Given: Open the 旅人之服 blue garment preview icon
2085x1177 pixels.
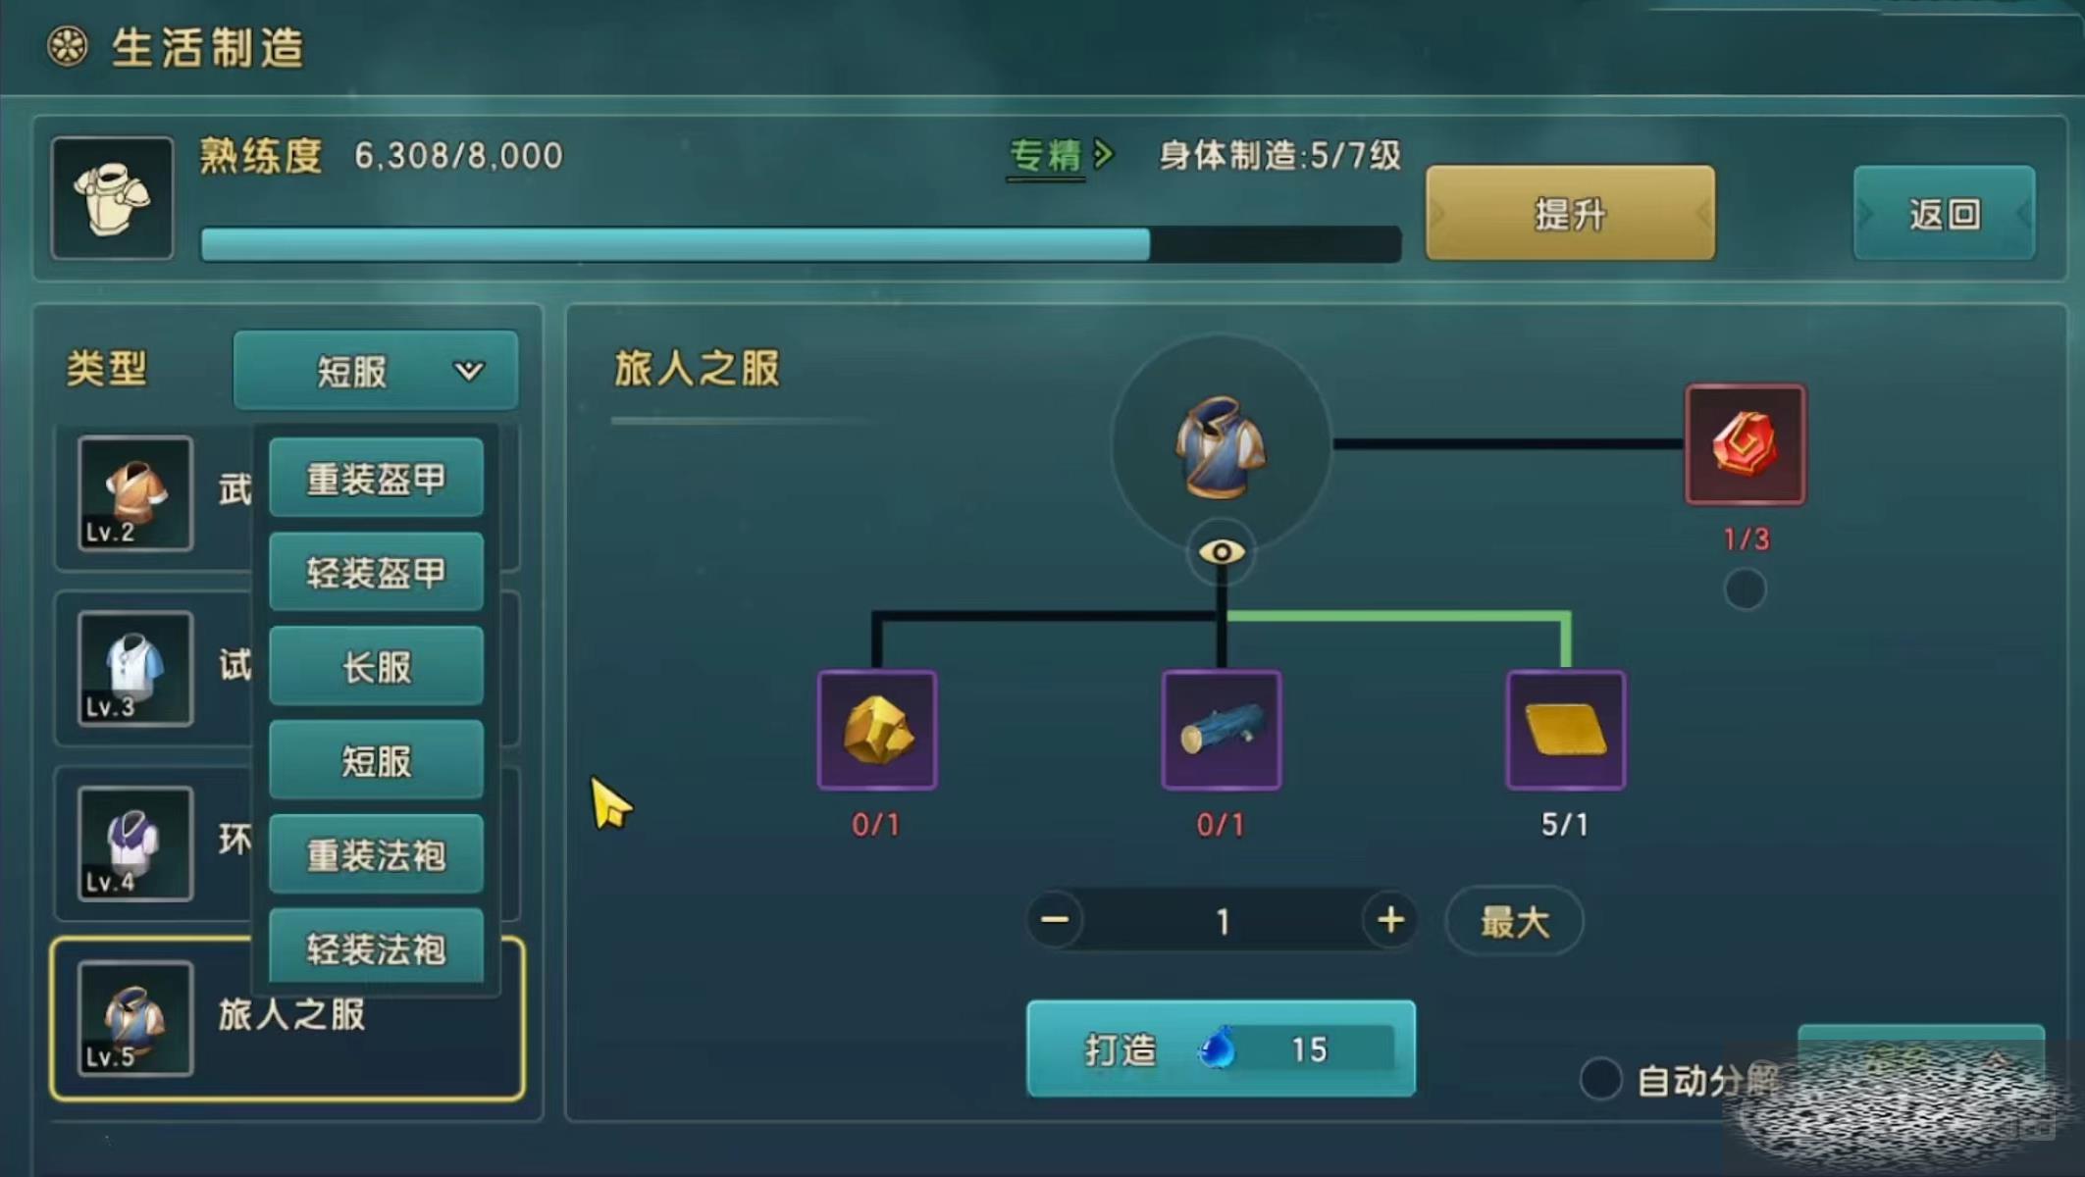Looking at the screenshot, I should pos(1221,446).
